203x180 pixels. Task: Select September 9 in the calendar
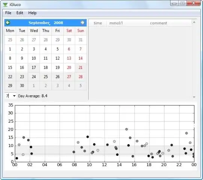tap(22, 58)
